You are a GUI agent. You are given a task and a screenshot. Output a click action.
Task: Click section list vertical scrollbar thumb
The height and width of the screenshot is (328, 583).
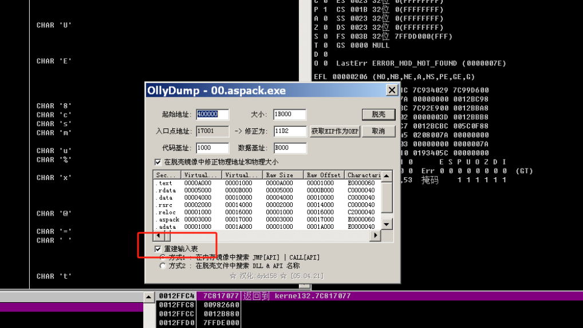(x=387, y=197)
